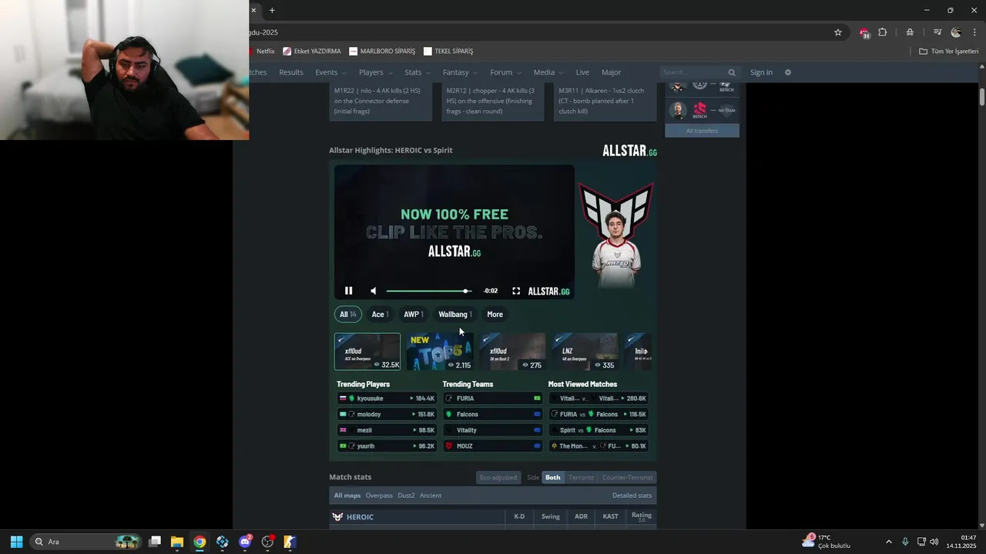Open Etiket YAZDIRMA bookmark

coord(312,52)
